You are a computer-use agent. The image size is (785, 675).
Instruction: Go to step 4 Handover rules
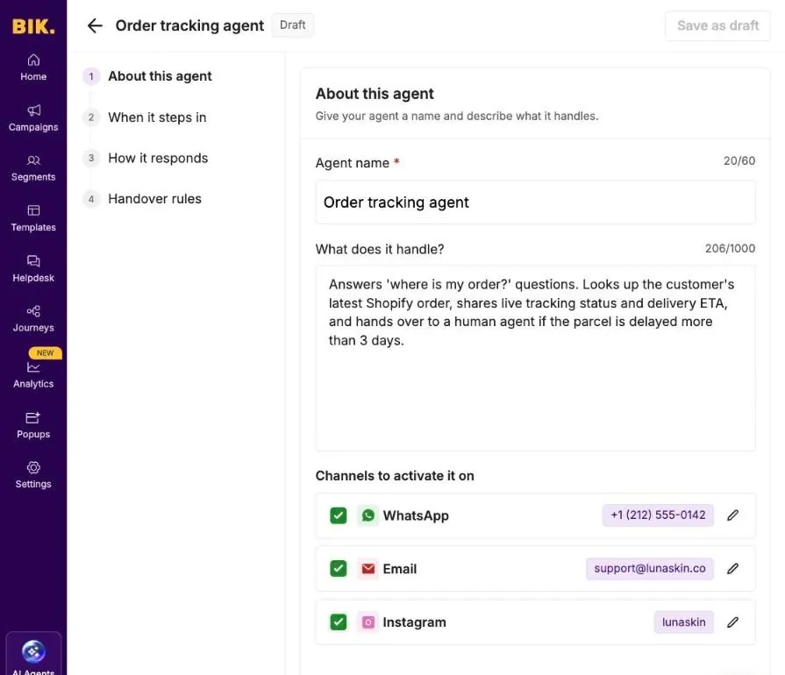pyautogui.click(x=143, y=199)
